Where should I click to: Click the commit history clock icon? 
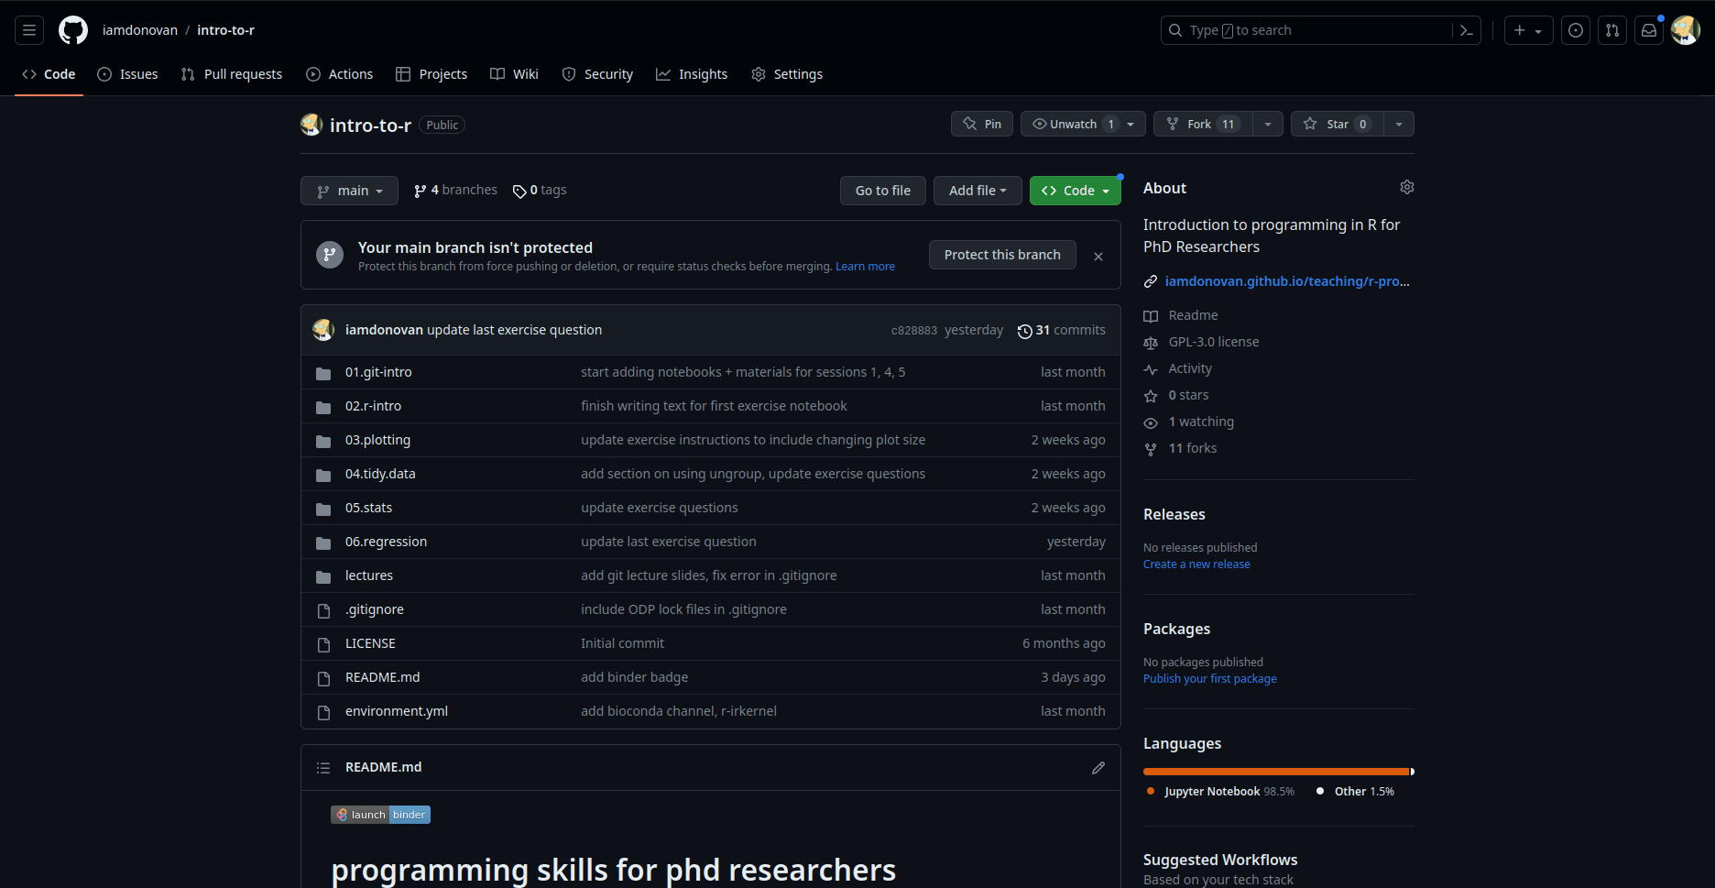(x=1025, y=331)
